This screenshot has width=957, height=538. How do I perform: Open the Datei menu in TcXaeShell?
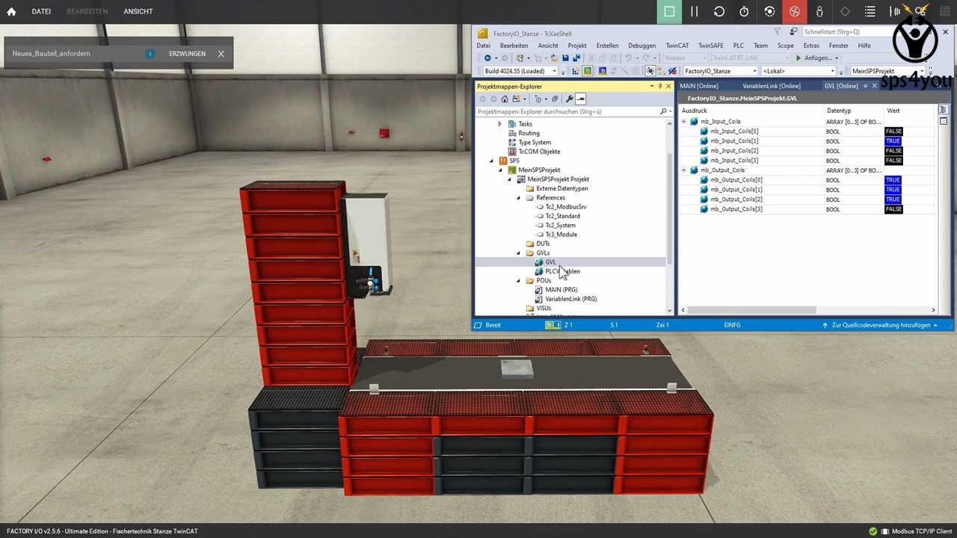click(484, 46)
